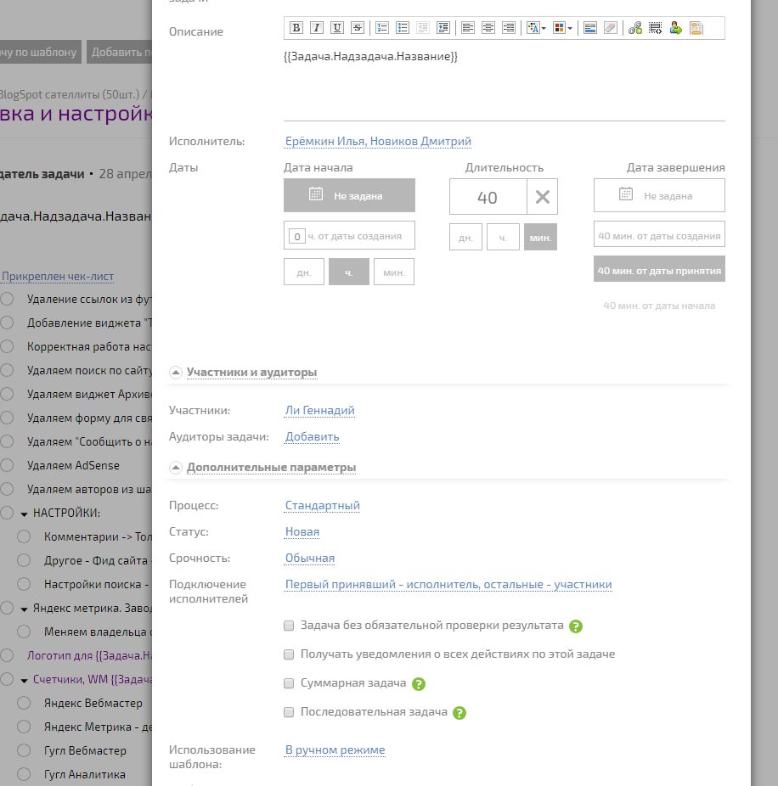Collapse the Дополнительные параметры section

pyautogui.click(x=176, y=468)
